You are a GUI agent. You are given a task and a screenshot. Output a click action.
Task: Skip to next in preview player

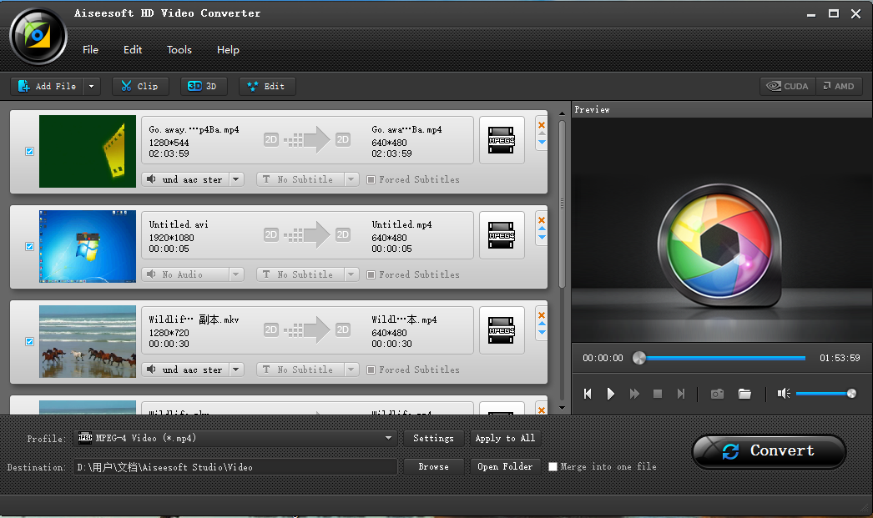[681, 394]
